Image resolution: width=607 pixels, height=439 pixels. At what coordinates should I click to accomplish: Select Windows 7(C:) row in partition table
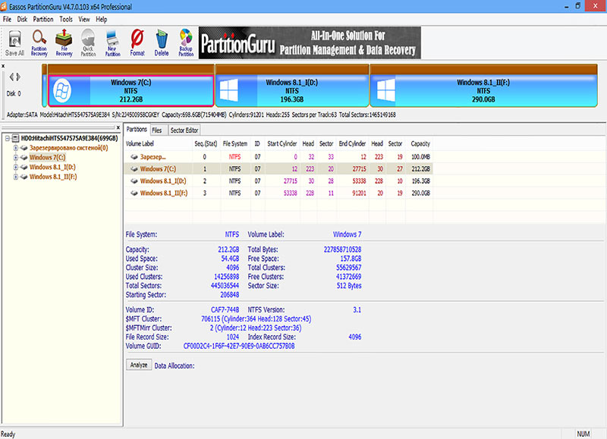278,168
